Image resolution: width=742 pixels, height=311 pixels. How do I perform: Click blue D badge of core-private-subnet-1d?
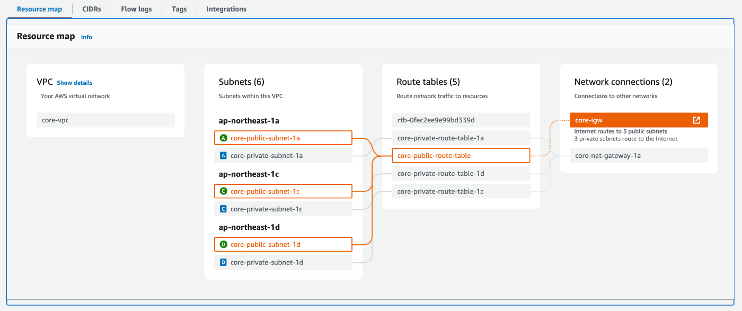tap(223, 262)
